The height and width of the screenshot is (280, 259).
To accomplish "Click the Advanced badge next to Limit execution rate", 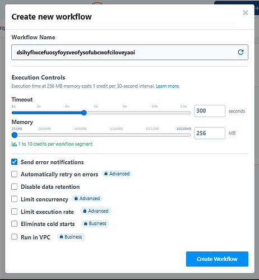I will 96,211.
